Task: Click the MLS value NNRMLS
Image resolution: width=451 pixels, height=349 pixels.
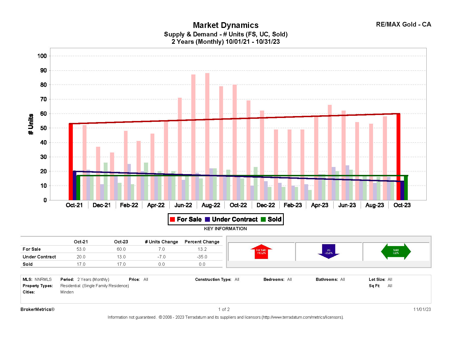Action: coord(43,279)
